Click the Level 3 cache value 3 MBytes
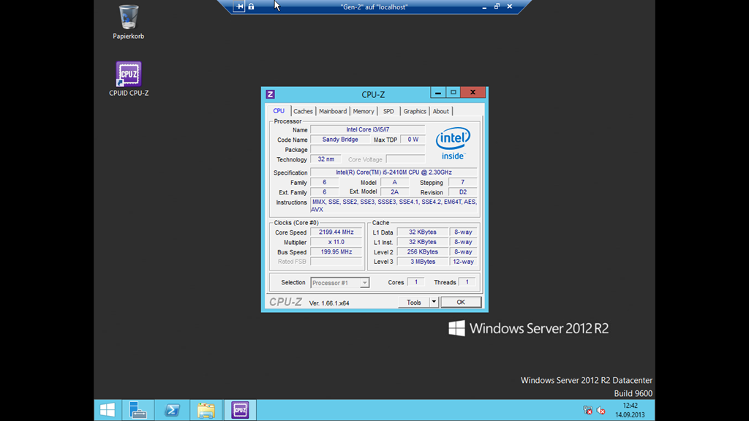Image resolution: width=749 pixels, height=421 pixels. [x=423, y=262]
